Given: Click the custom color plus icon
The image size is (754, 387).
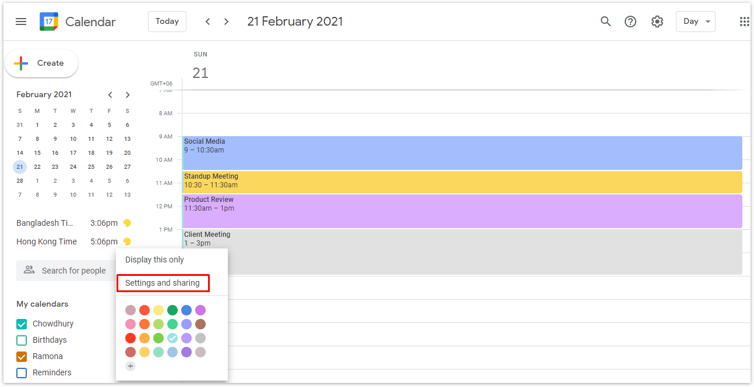Looking at the screenshot, I should pyautogui.click(x=131, y=366).
